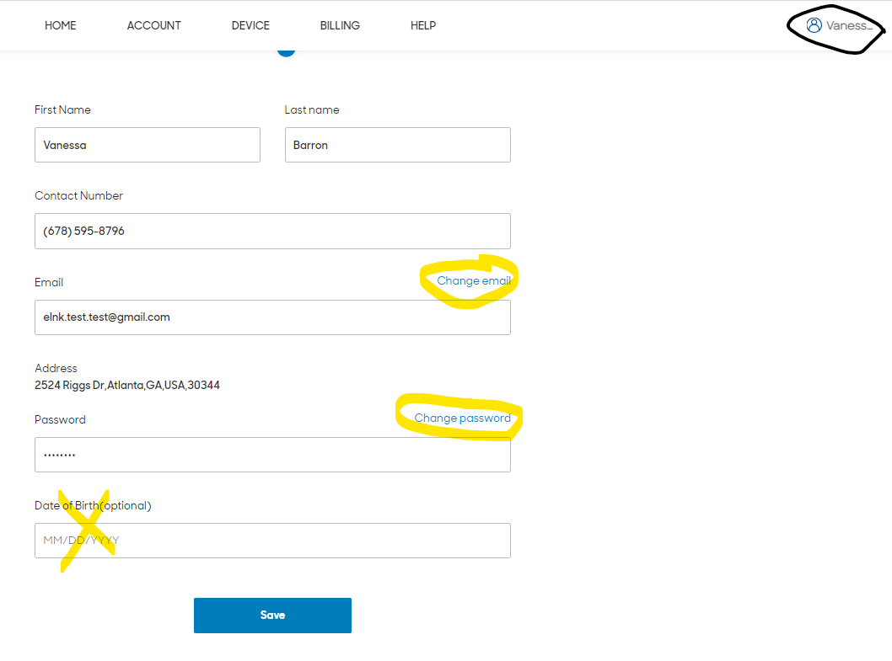Open the HOME navigation tab
Viewport: 892px width, 661px height.
point(61,25)
